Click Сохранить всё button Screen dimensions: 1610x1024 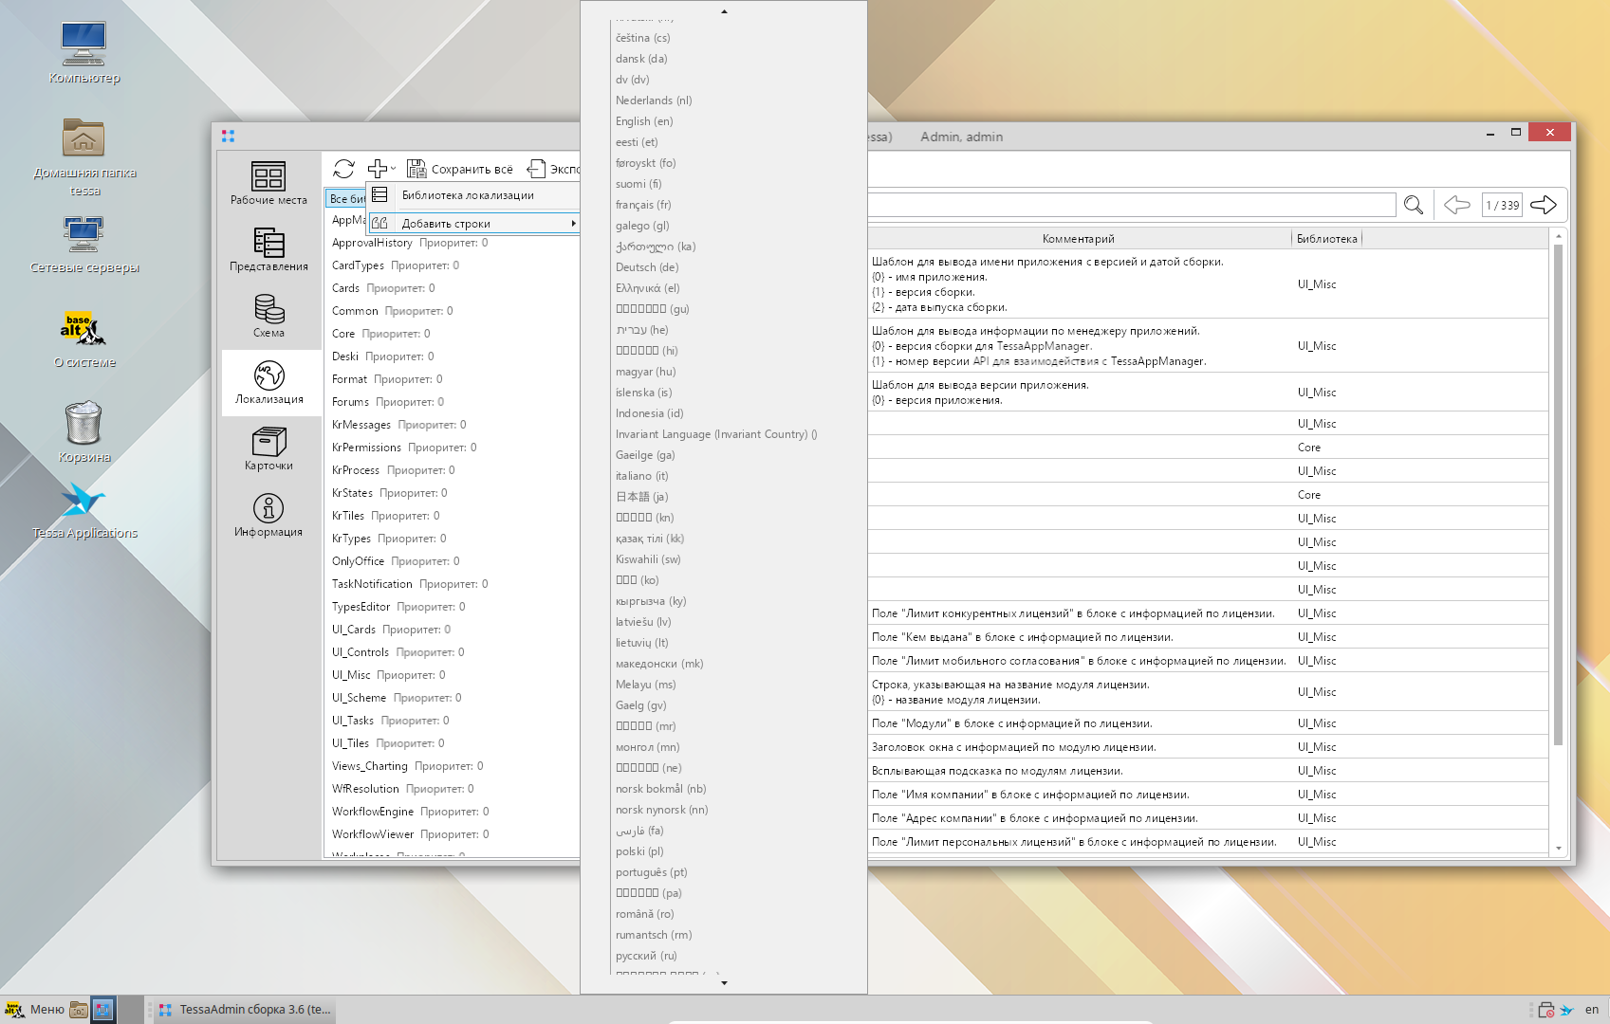(x=460, y=169)
